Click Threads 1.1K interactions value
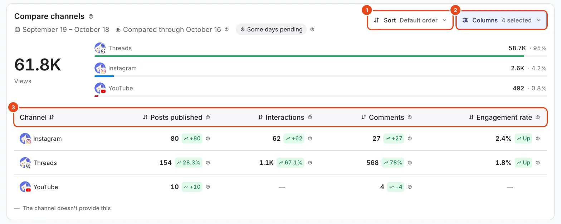Image resolution: width=561 pixels, height=224 pixels. coord(267,163)
